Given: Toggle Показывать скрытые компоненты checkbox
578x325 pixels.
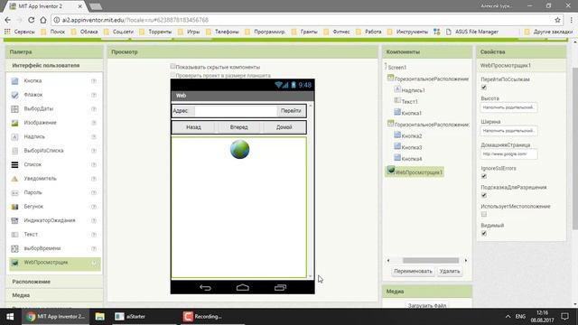Looking at the screenshot, I should (x=172, y=66).
